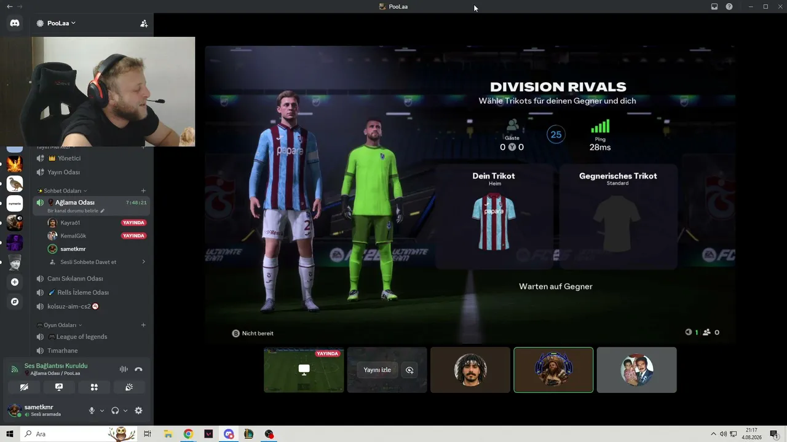Join the Tımarhane voice channel
This screenshot has height=442, width=787.
point(92,351)
